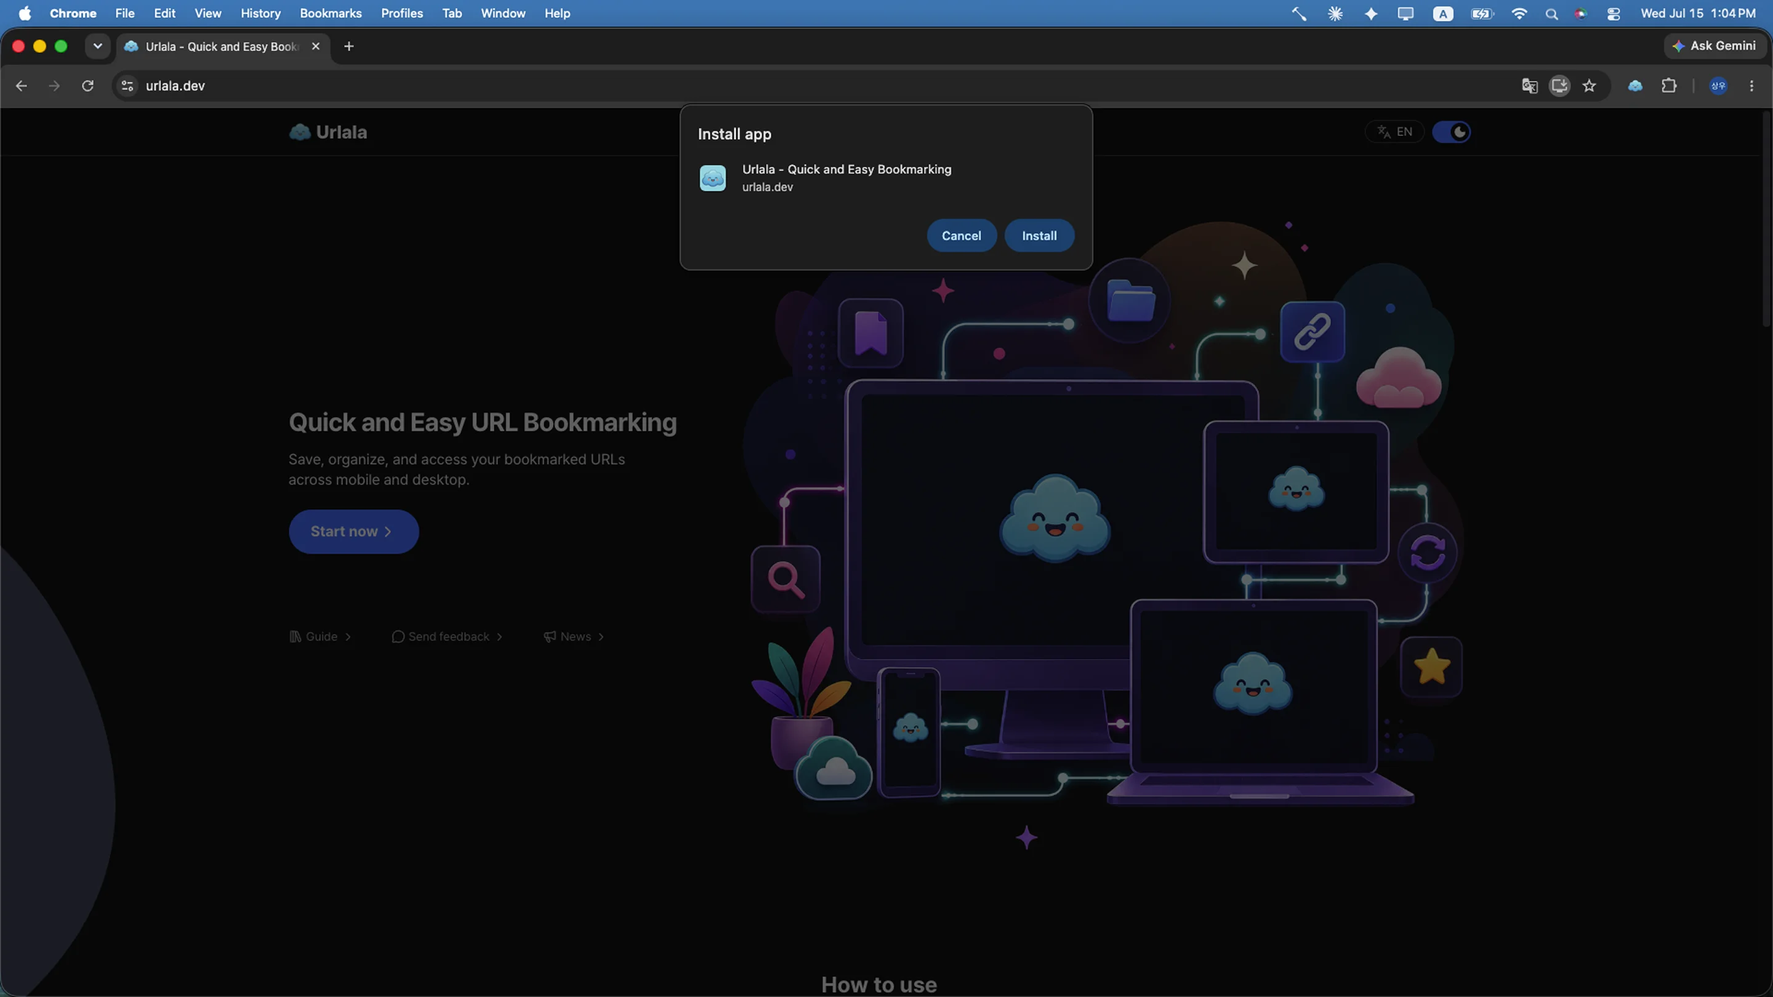This screenshot has width=1773, height=997.
Task: Click the input source A icon
Action: coord(1443,13)
